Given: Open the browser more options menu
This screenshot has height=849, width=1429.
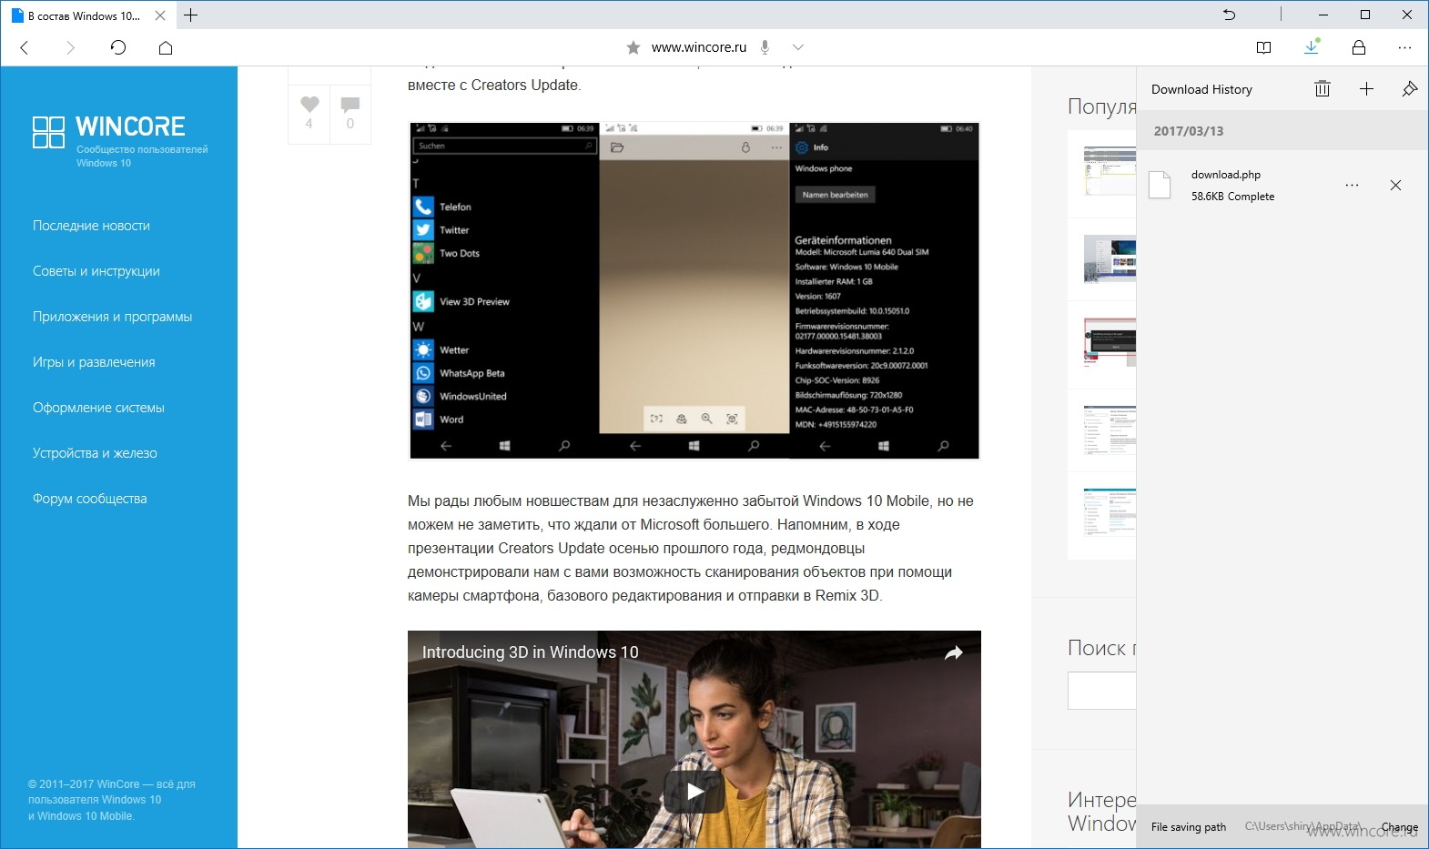Looking at the screenshot, I should click(x=1404, y=47).
